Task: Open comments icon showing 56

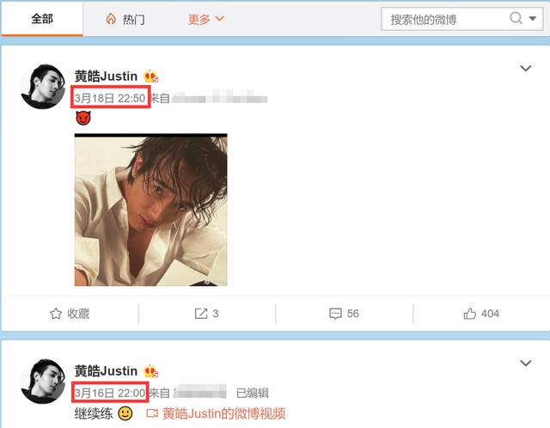Action: (344, 314)
